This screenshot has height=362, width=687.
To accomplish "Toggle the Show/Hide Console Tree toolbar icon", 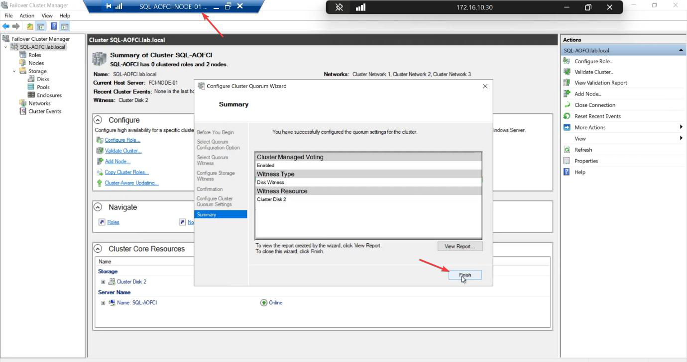I will tap(41, 26).
